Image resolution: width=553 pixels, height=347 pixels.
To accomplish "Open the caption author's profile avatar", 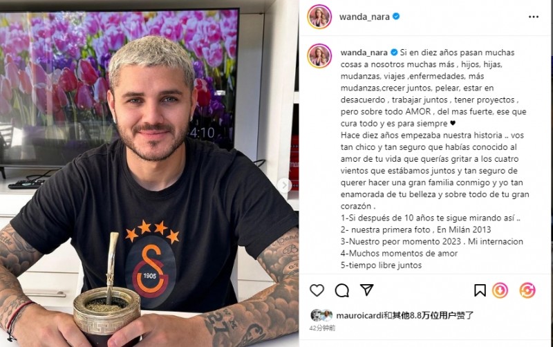I will 319,56.
